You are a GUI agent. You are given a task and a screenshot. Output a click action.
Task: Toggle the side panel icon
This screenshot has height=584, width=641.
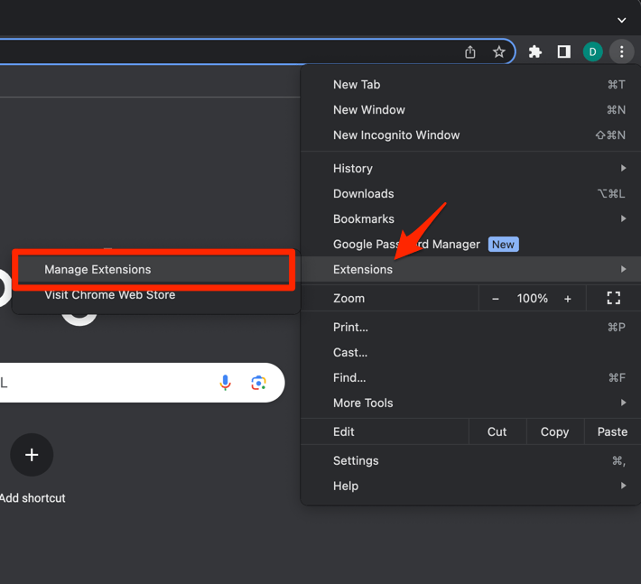(x=563, y=52)
